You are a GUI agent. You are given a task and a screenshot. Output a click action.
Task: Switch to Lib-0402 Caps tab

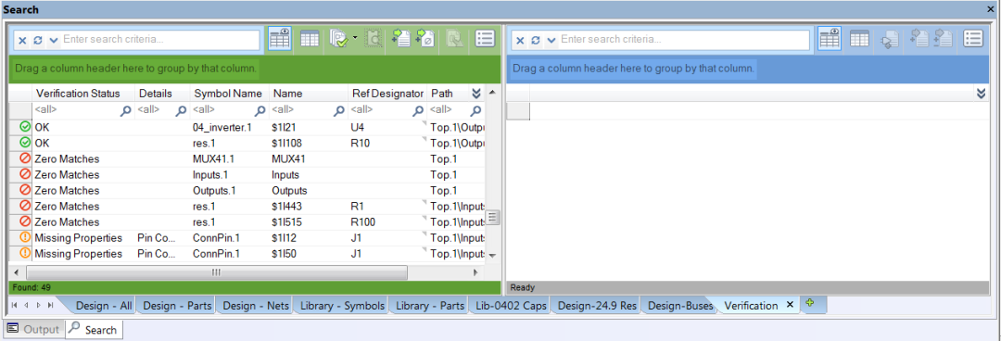point(512,305)
